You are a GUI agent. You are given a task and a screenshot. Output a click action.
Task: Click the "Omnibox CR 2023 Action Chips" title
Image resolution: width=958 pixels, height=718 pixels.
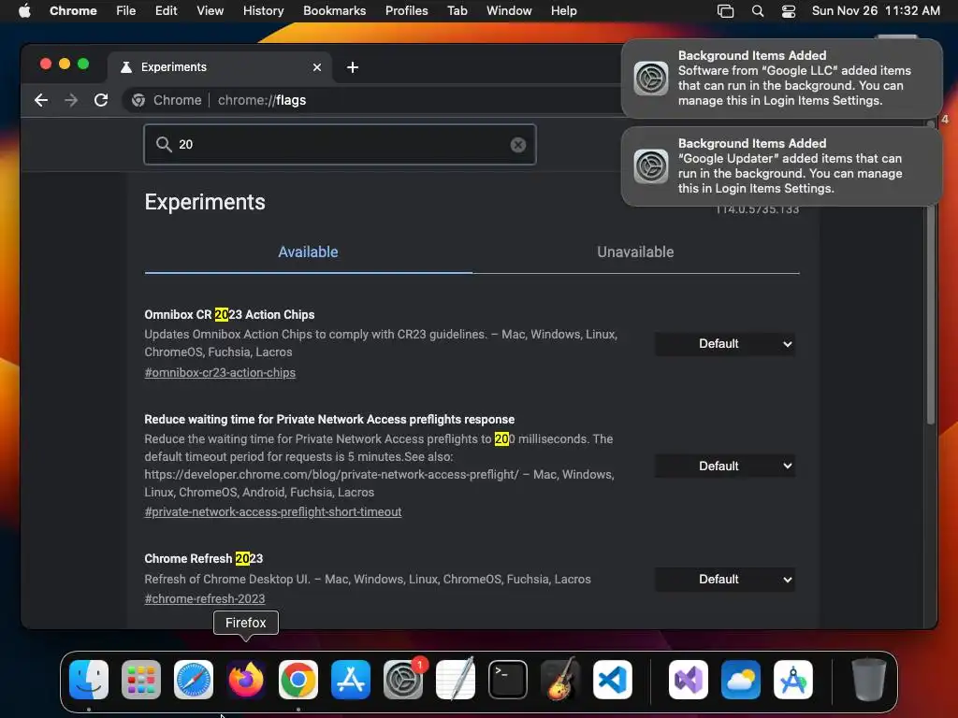coord(229,314)
